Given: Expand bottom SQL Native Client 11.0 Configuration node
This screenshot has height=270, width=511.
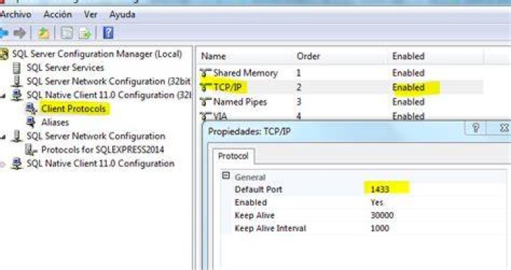Looking at the screenshot, I should 3,164.
